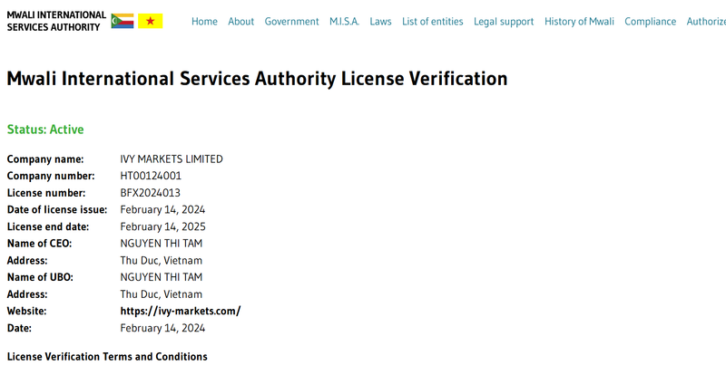The height and width of the screenshot is (375, 726).
Task: Click the License Verification page heading
Action: coord(257,79)
